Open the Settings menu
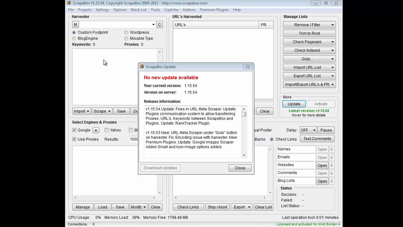Viewport: 403px width, 227px height. tap(102, 10)
